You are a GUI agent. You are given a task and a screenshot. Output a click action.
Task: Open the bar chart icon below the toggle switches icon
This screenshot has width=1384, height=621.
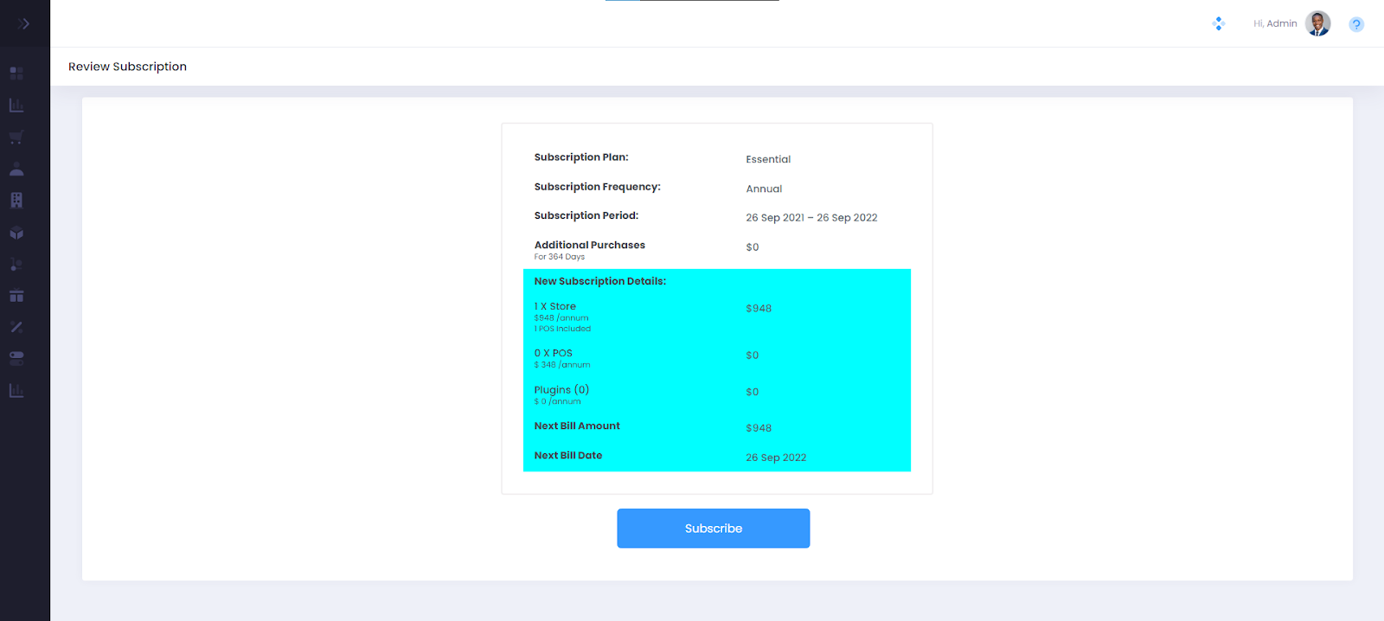coord(16,391)
